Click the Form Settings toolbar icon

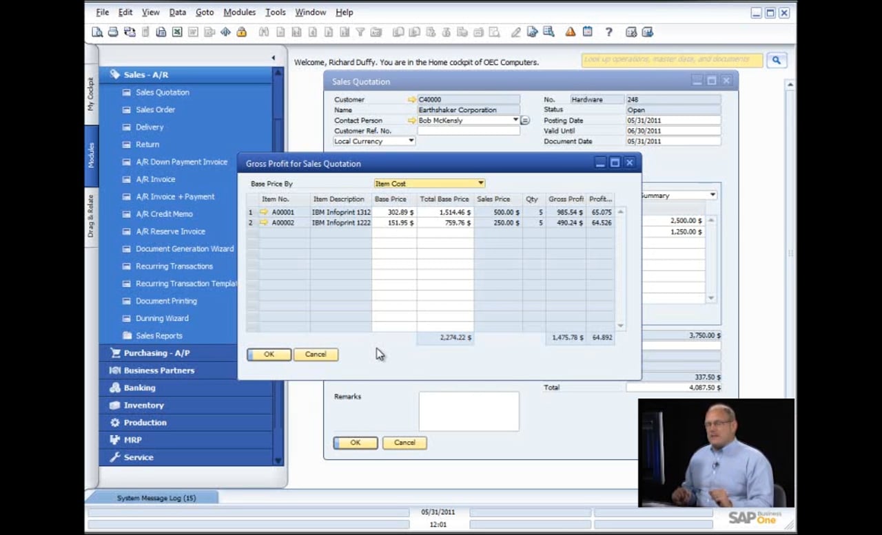point(532,32)
